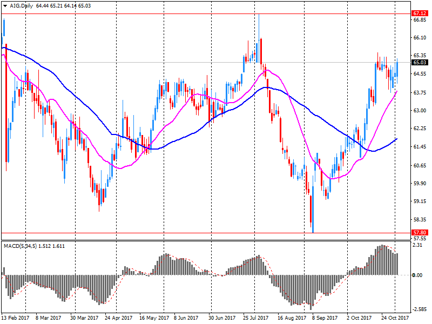This screenshot has width=432, height=324.
Task: Select the MACD scale value 2.31
Action: pos(417,245)
